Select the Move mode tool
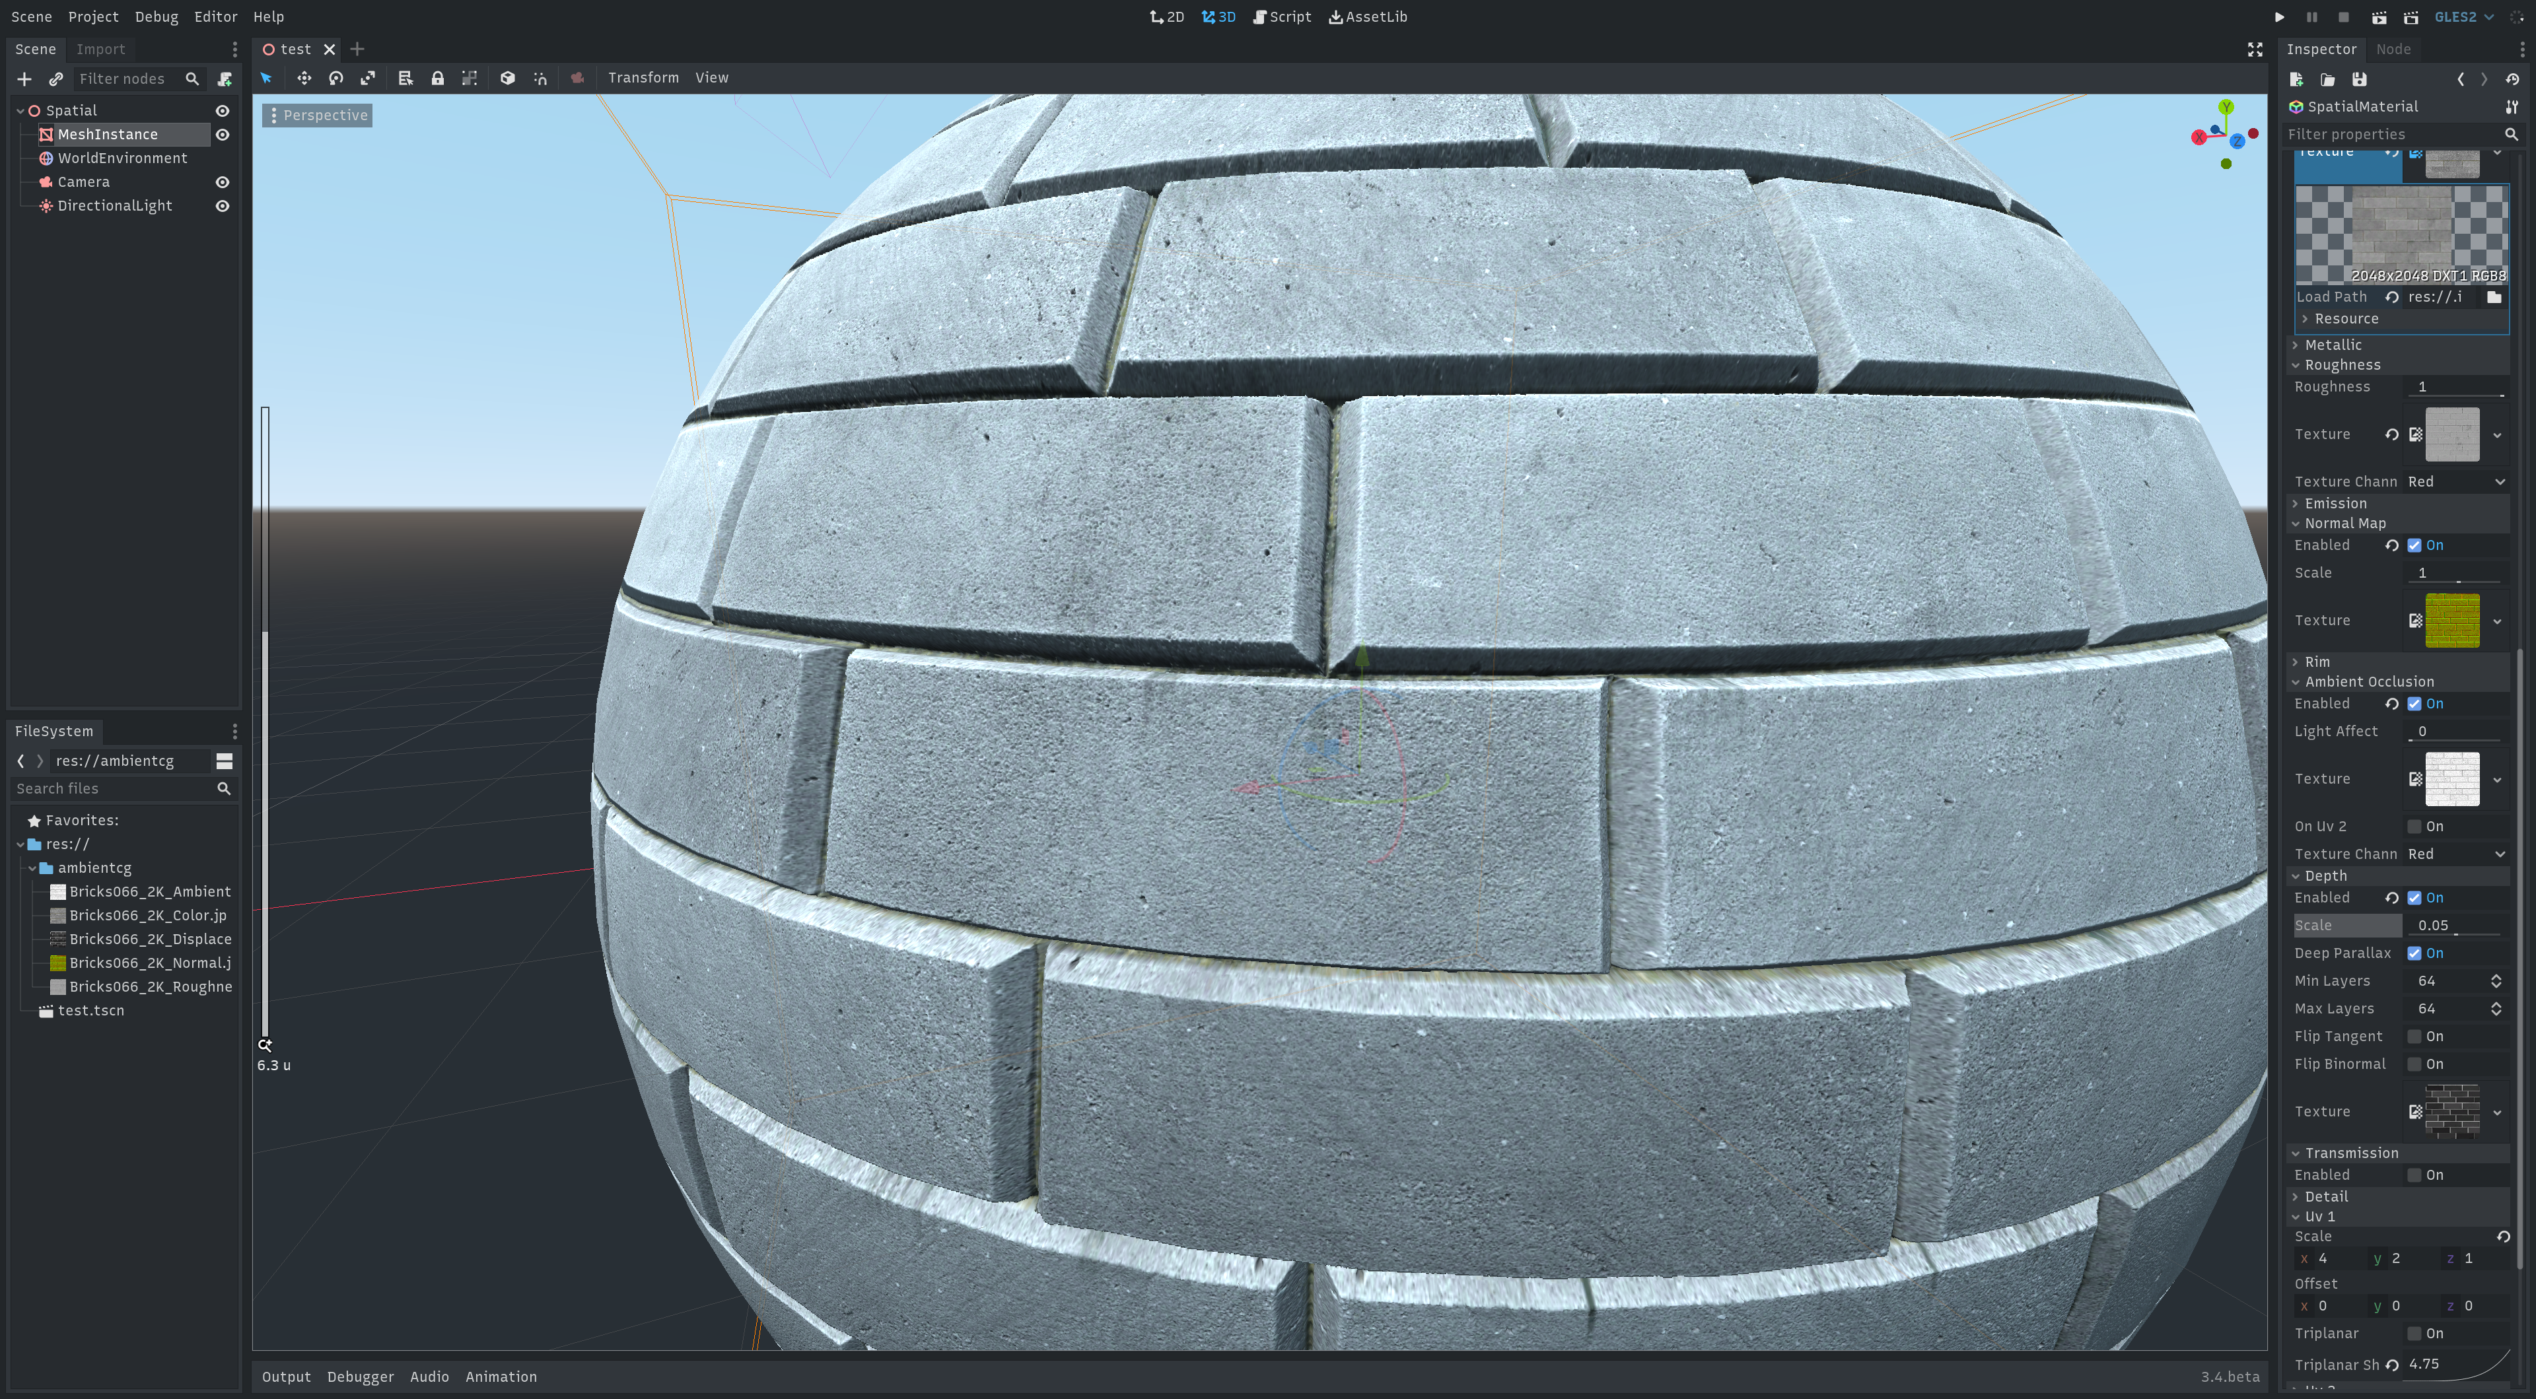Viewport: 2536px width, 1399px height. click(304, 78)
